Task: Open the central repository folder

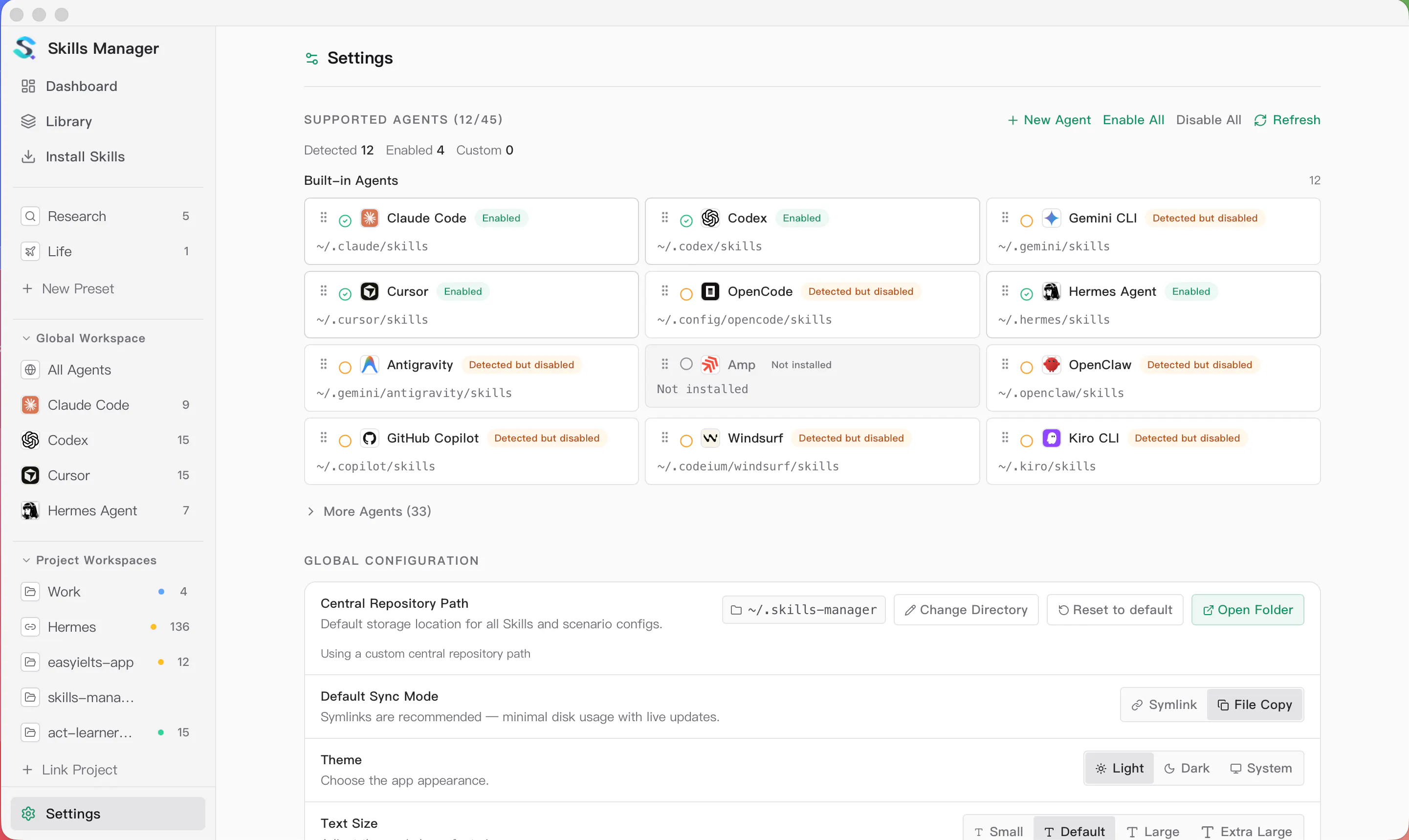Action: pos(1248,610)
